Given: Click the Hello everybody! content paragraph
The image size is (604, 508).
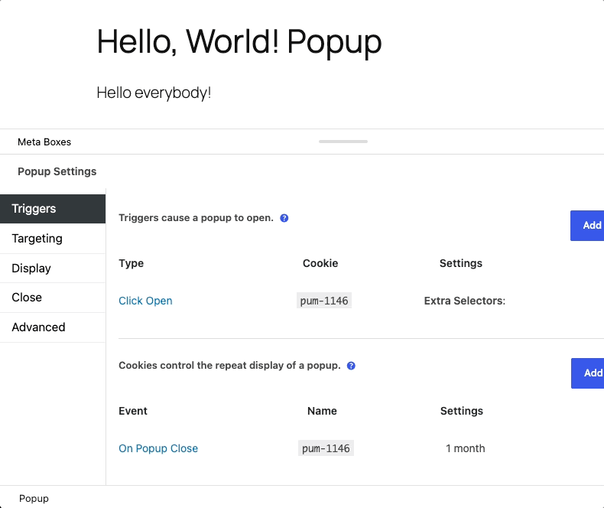Looking at the screenshot, I should click(x=154, y=93).
